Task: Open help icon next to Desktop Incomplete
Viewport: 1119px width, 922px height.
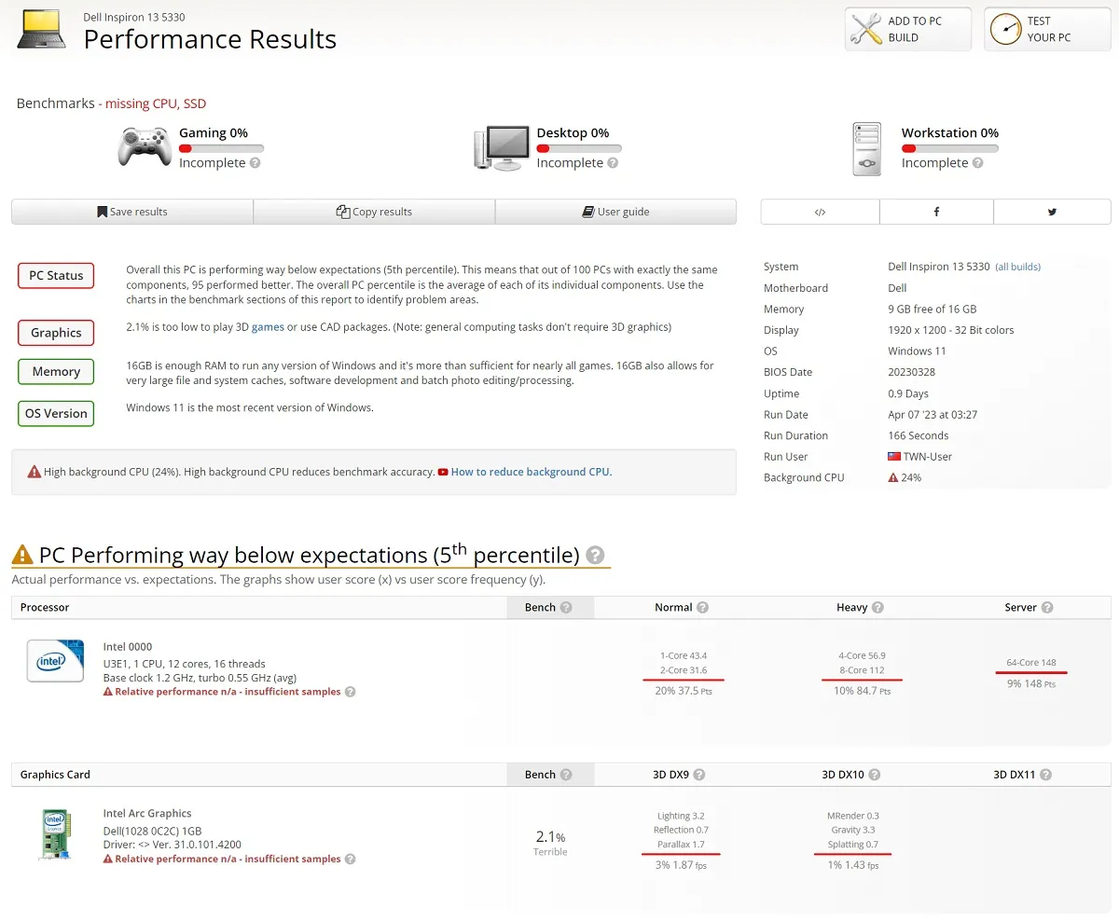Action: pos(613,163)
